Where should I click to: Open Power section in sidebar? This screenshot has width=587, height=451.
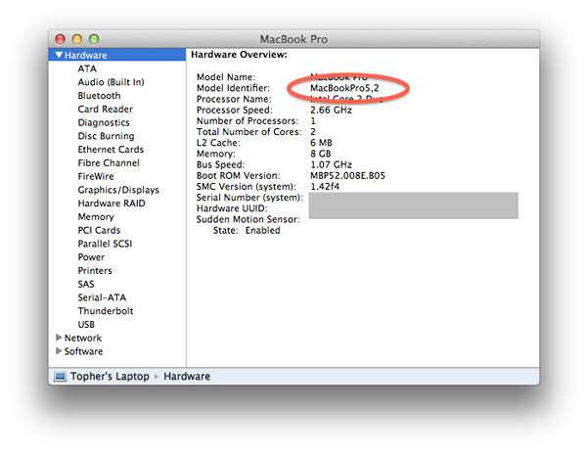tap(91, 257)
